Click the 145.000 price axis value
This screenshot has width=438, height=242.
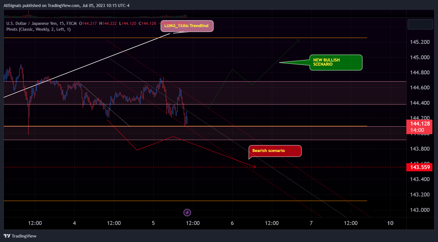point(420,57)
